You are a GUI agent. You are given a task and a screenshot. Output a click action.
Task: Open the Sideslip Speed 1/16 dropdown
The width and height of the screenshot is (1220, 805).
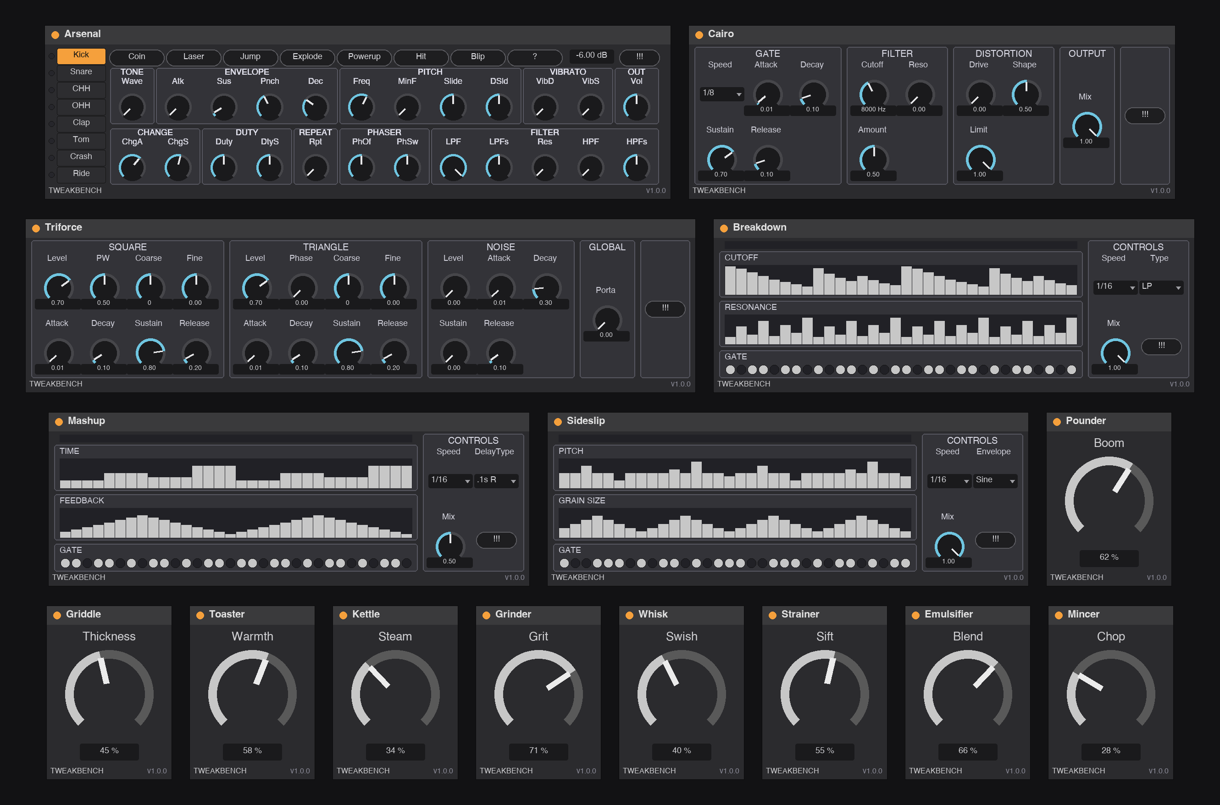[949, 480]
